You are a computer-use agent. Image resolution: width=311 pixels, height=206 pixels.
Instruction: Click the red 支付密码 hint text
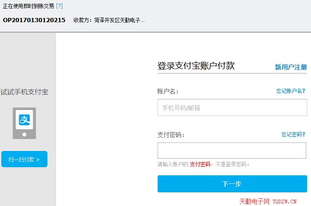[x=200, y=164]
